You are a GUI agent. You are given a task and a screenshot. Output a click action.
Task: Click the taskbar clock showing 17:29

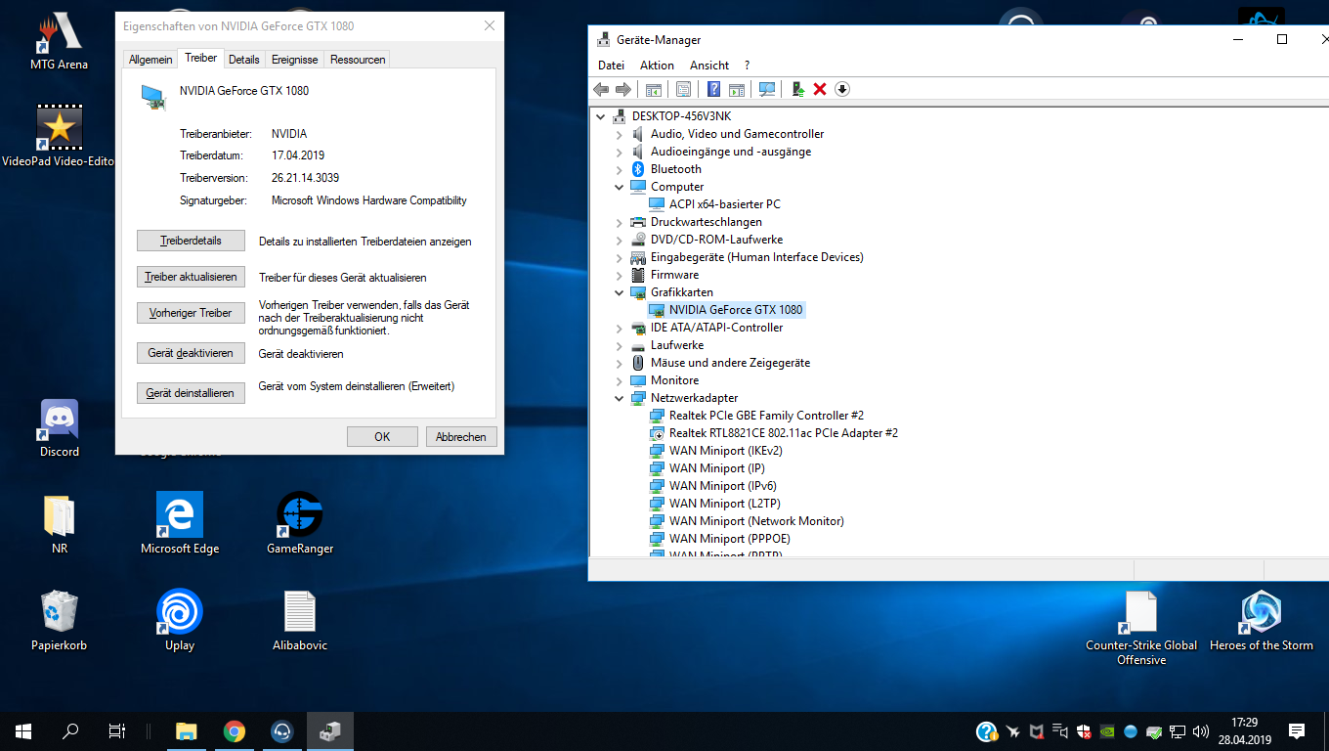tap(1245, 731)
